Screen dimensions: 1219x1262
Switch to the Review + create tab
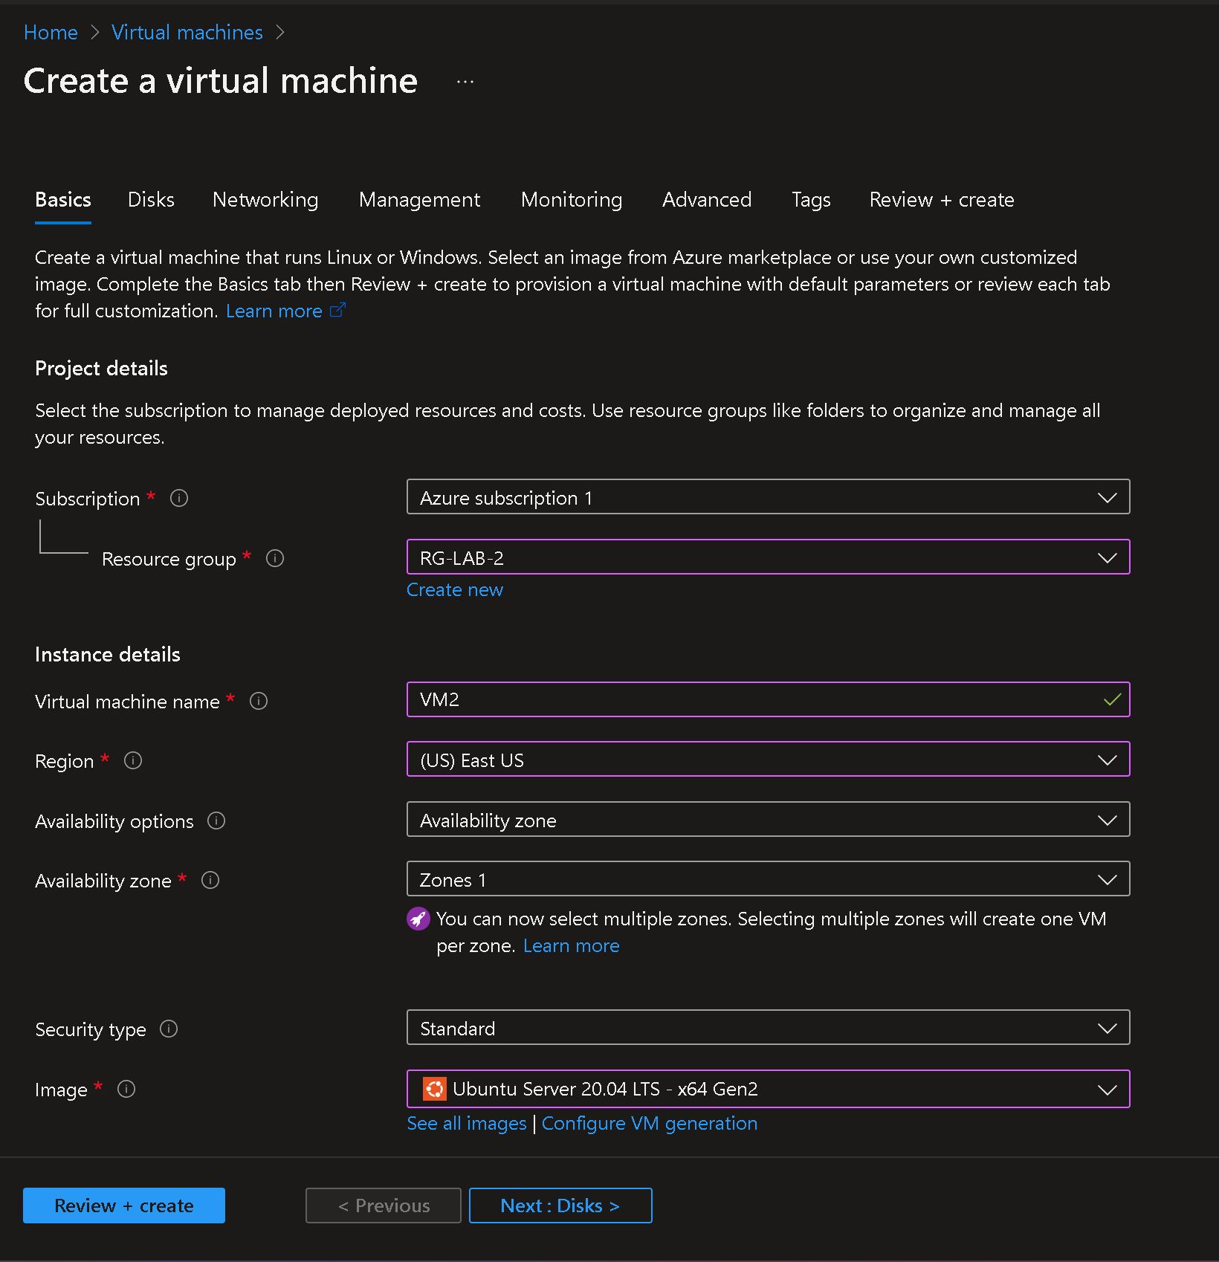pyautogui.click(x=942, y=200)
